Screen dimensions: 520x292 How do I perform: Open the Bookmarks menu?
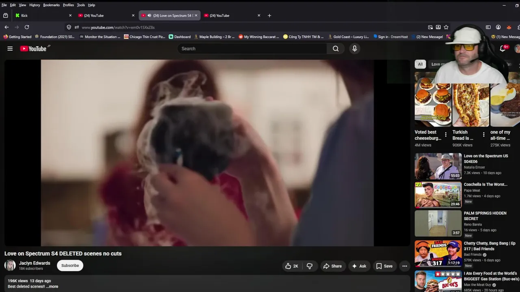click(x=51, y=5)
